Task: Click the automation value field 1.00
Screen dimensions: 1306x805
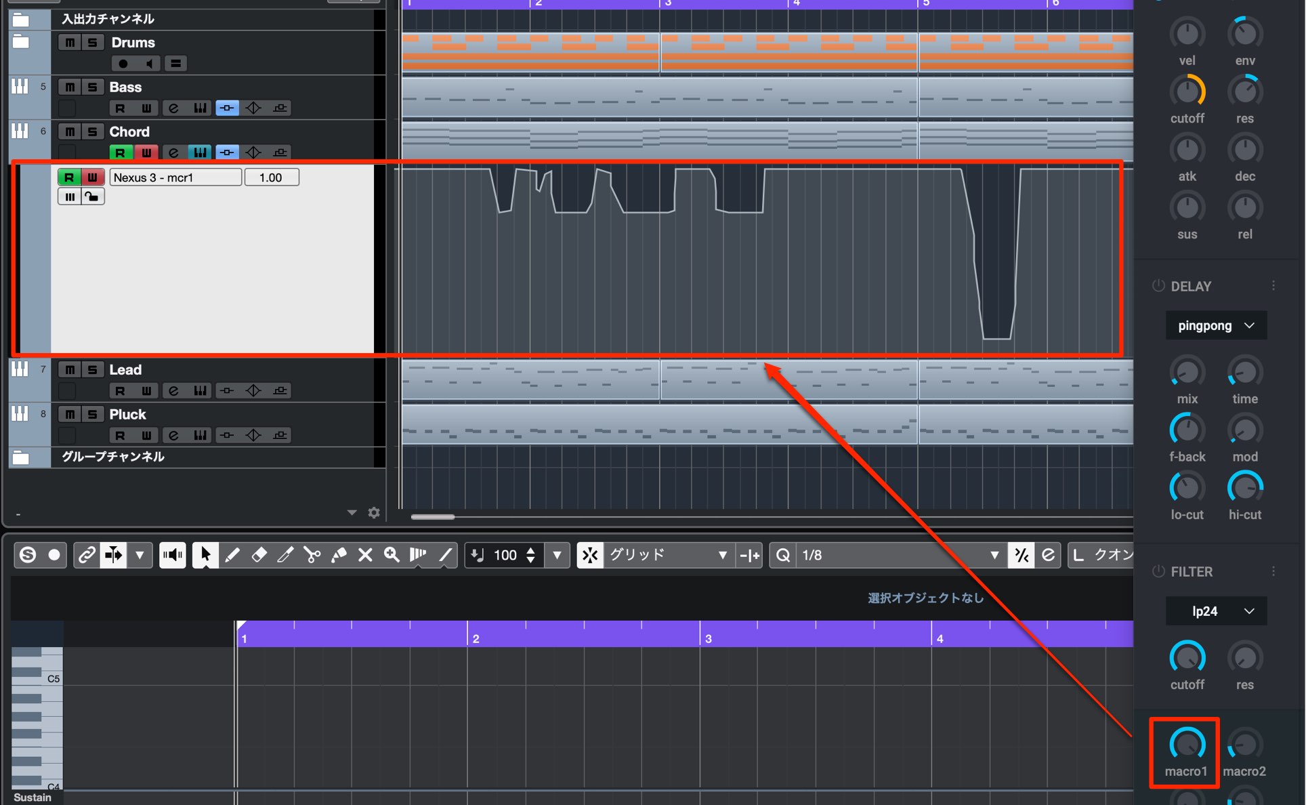Action: (271, 178)
